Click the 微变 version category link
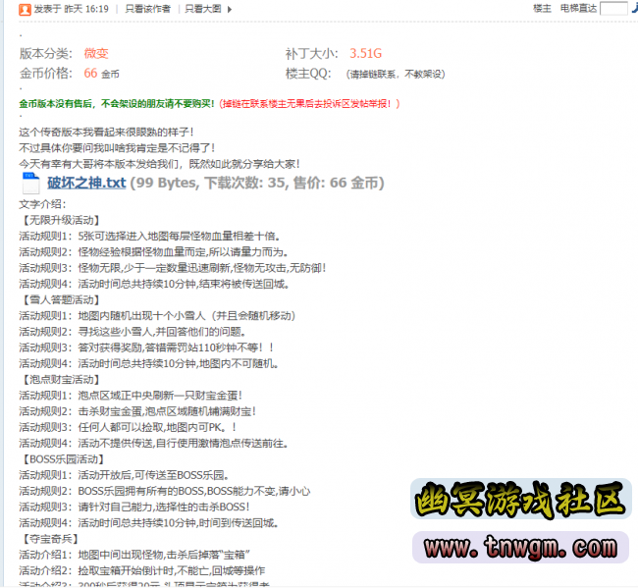 [96, 53]
